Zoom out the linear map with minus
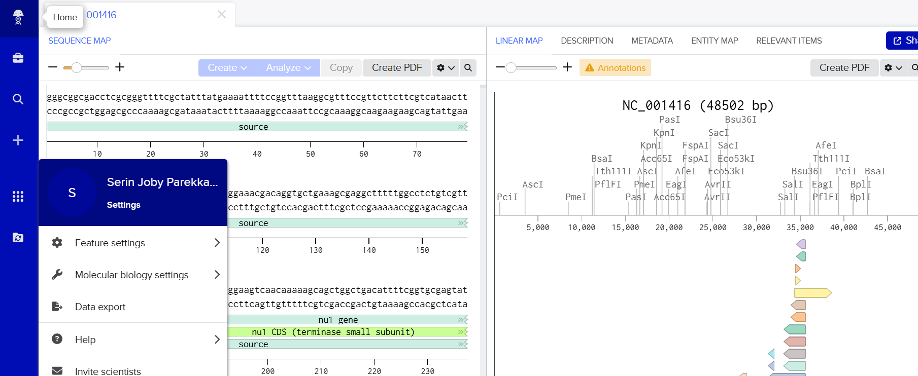 [x=500, y=67]
